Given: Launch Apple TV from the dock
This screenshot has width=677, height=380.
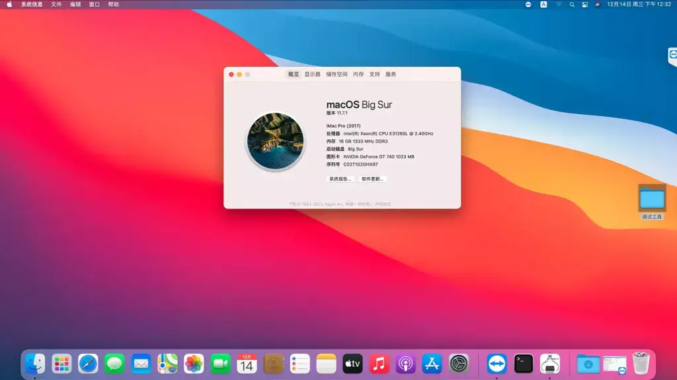Looking at the screenshot, I should (353, 364).
